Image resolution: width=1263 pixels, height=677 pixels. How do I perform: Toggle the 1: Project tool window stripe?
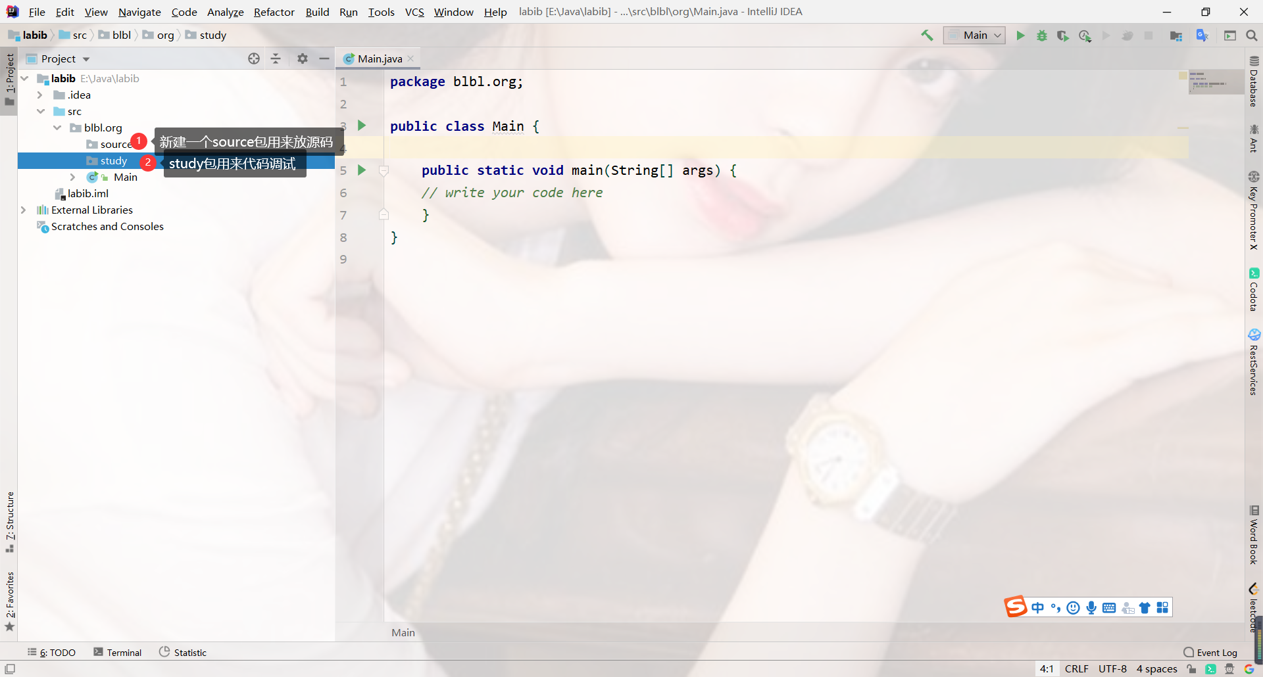pos(9,80)
